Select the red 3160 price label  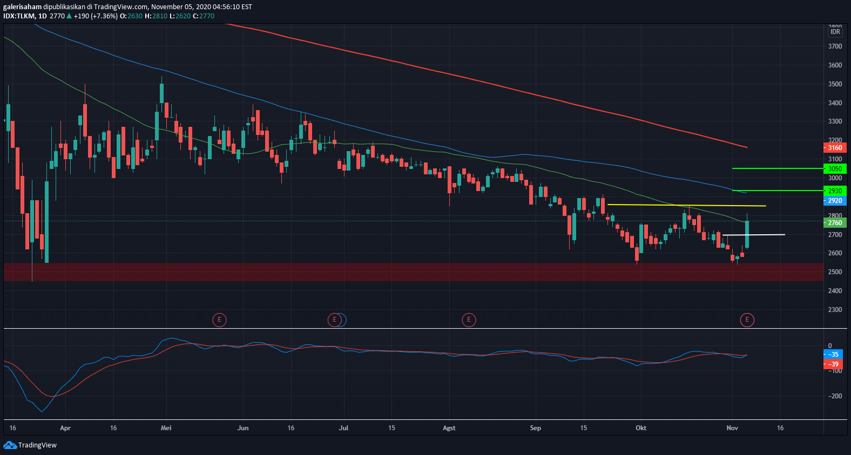[x=834, y=148]
